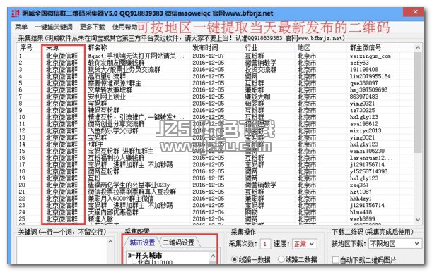Click industry cell 母婴群
The width and height of the screenshot is (432, 272).
click(x=255, y=104)
